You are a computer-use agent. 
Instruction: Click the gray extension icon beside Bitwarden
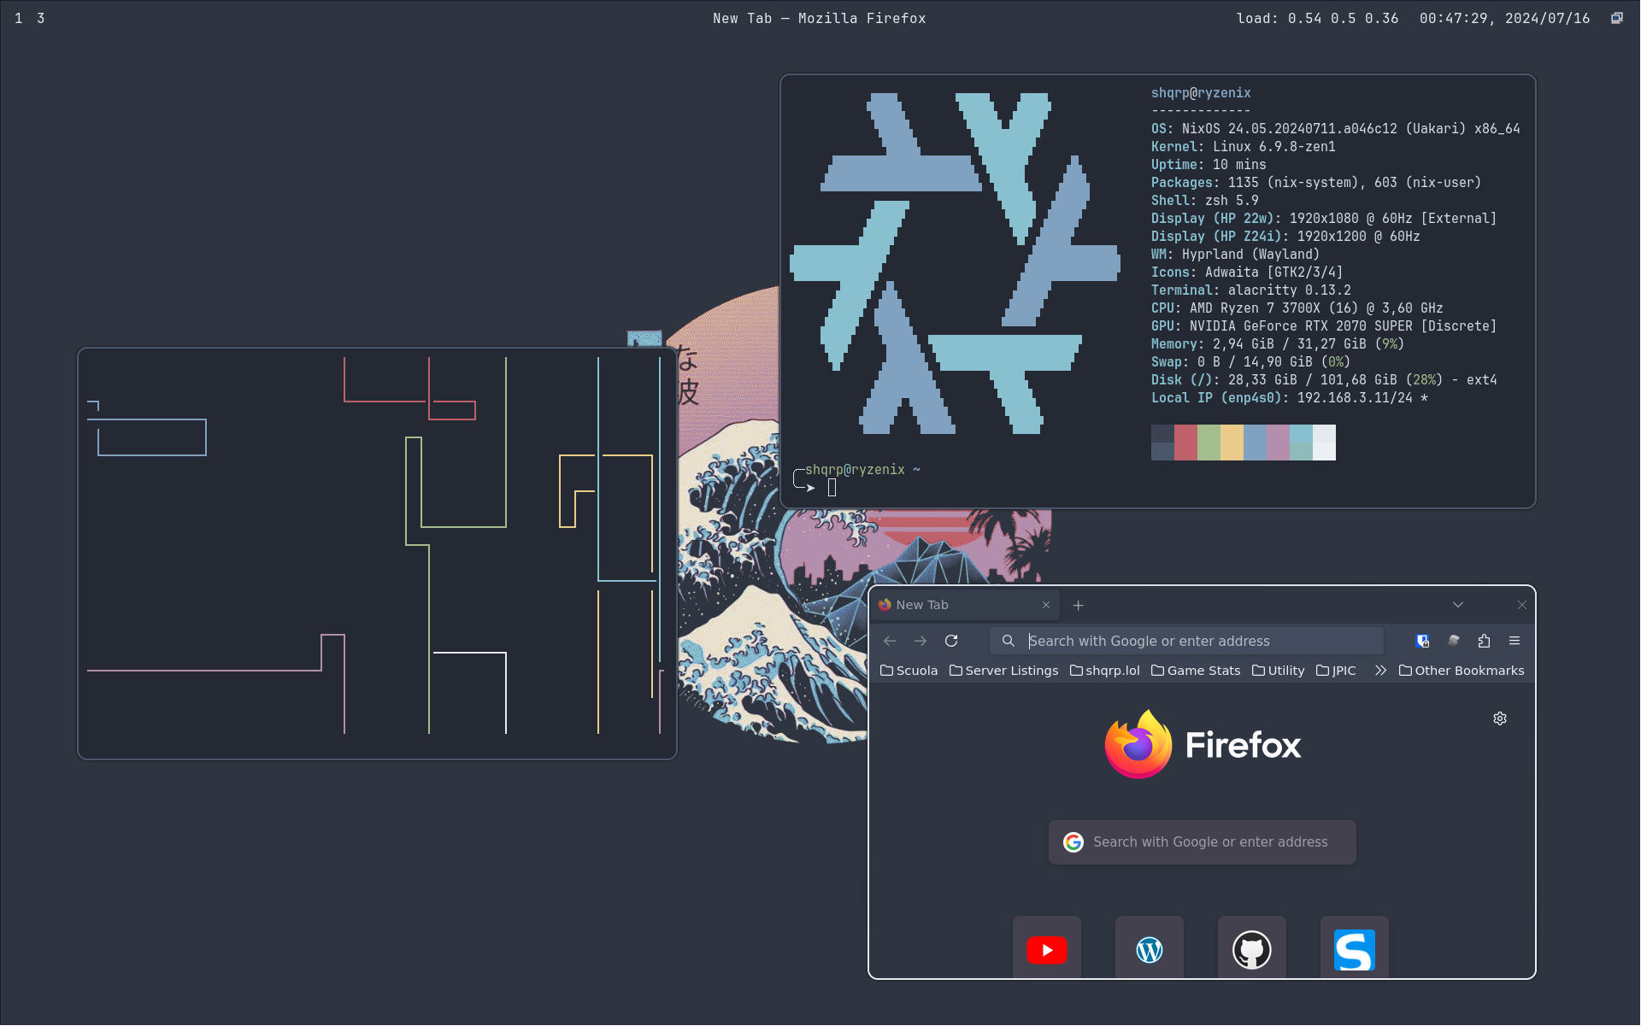(x=1453, y=641)
